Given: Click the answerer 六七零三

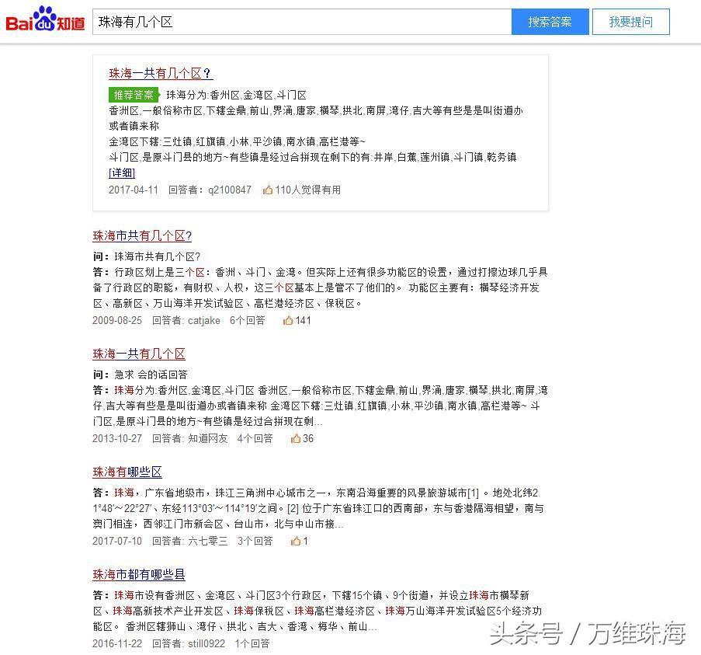Looking at the screenshot, I should point(207,541).
